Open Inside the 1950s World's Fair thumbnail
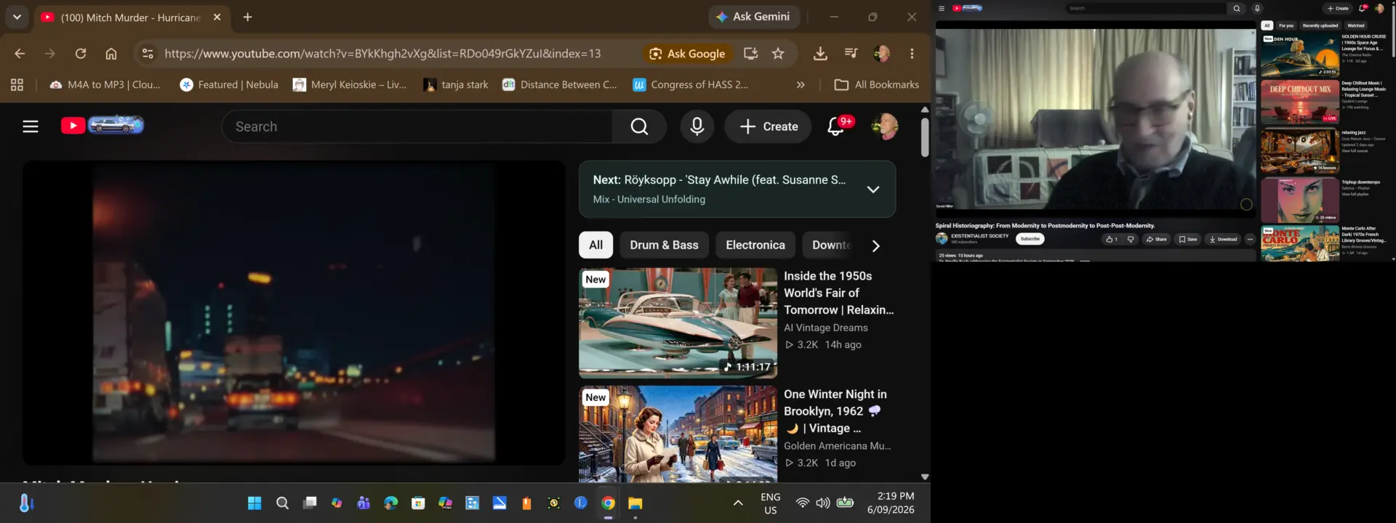1396x523 pixels. 678,323
